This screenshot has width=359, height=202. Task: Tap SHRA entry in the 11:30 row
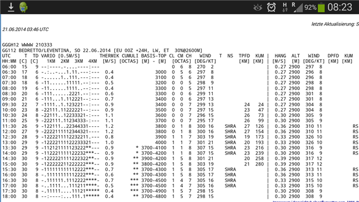coord(230,126)
